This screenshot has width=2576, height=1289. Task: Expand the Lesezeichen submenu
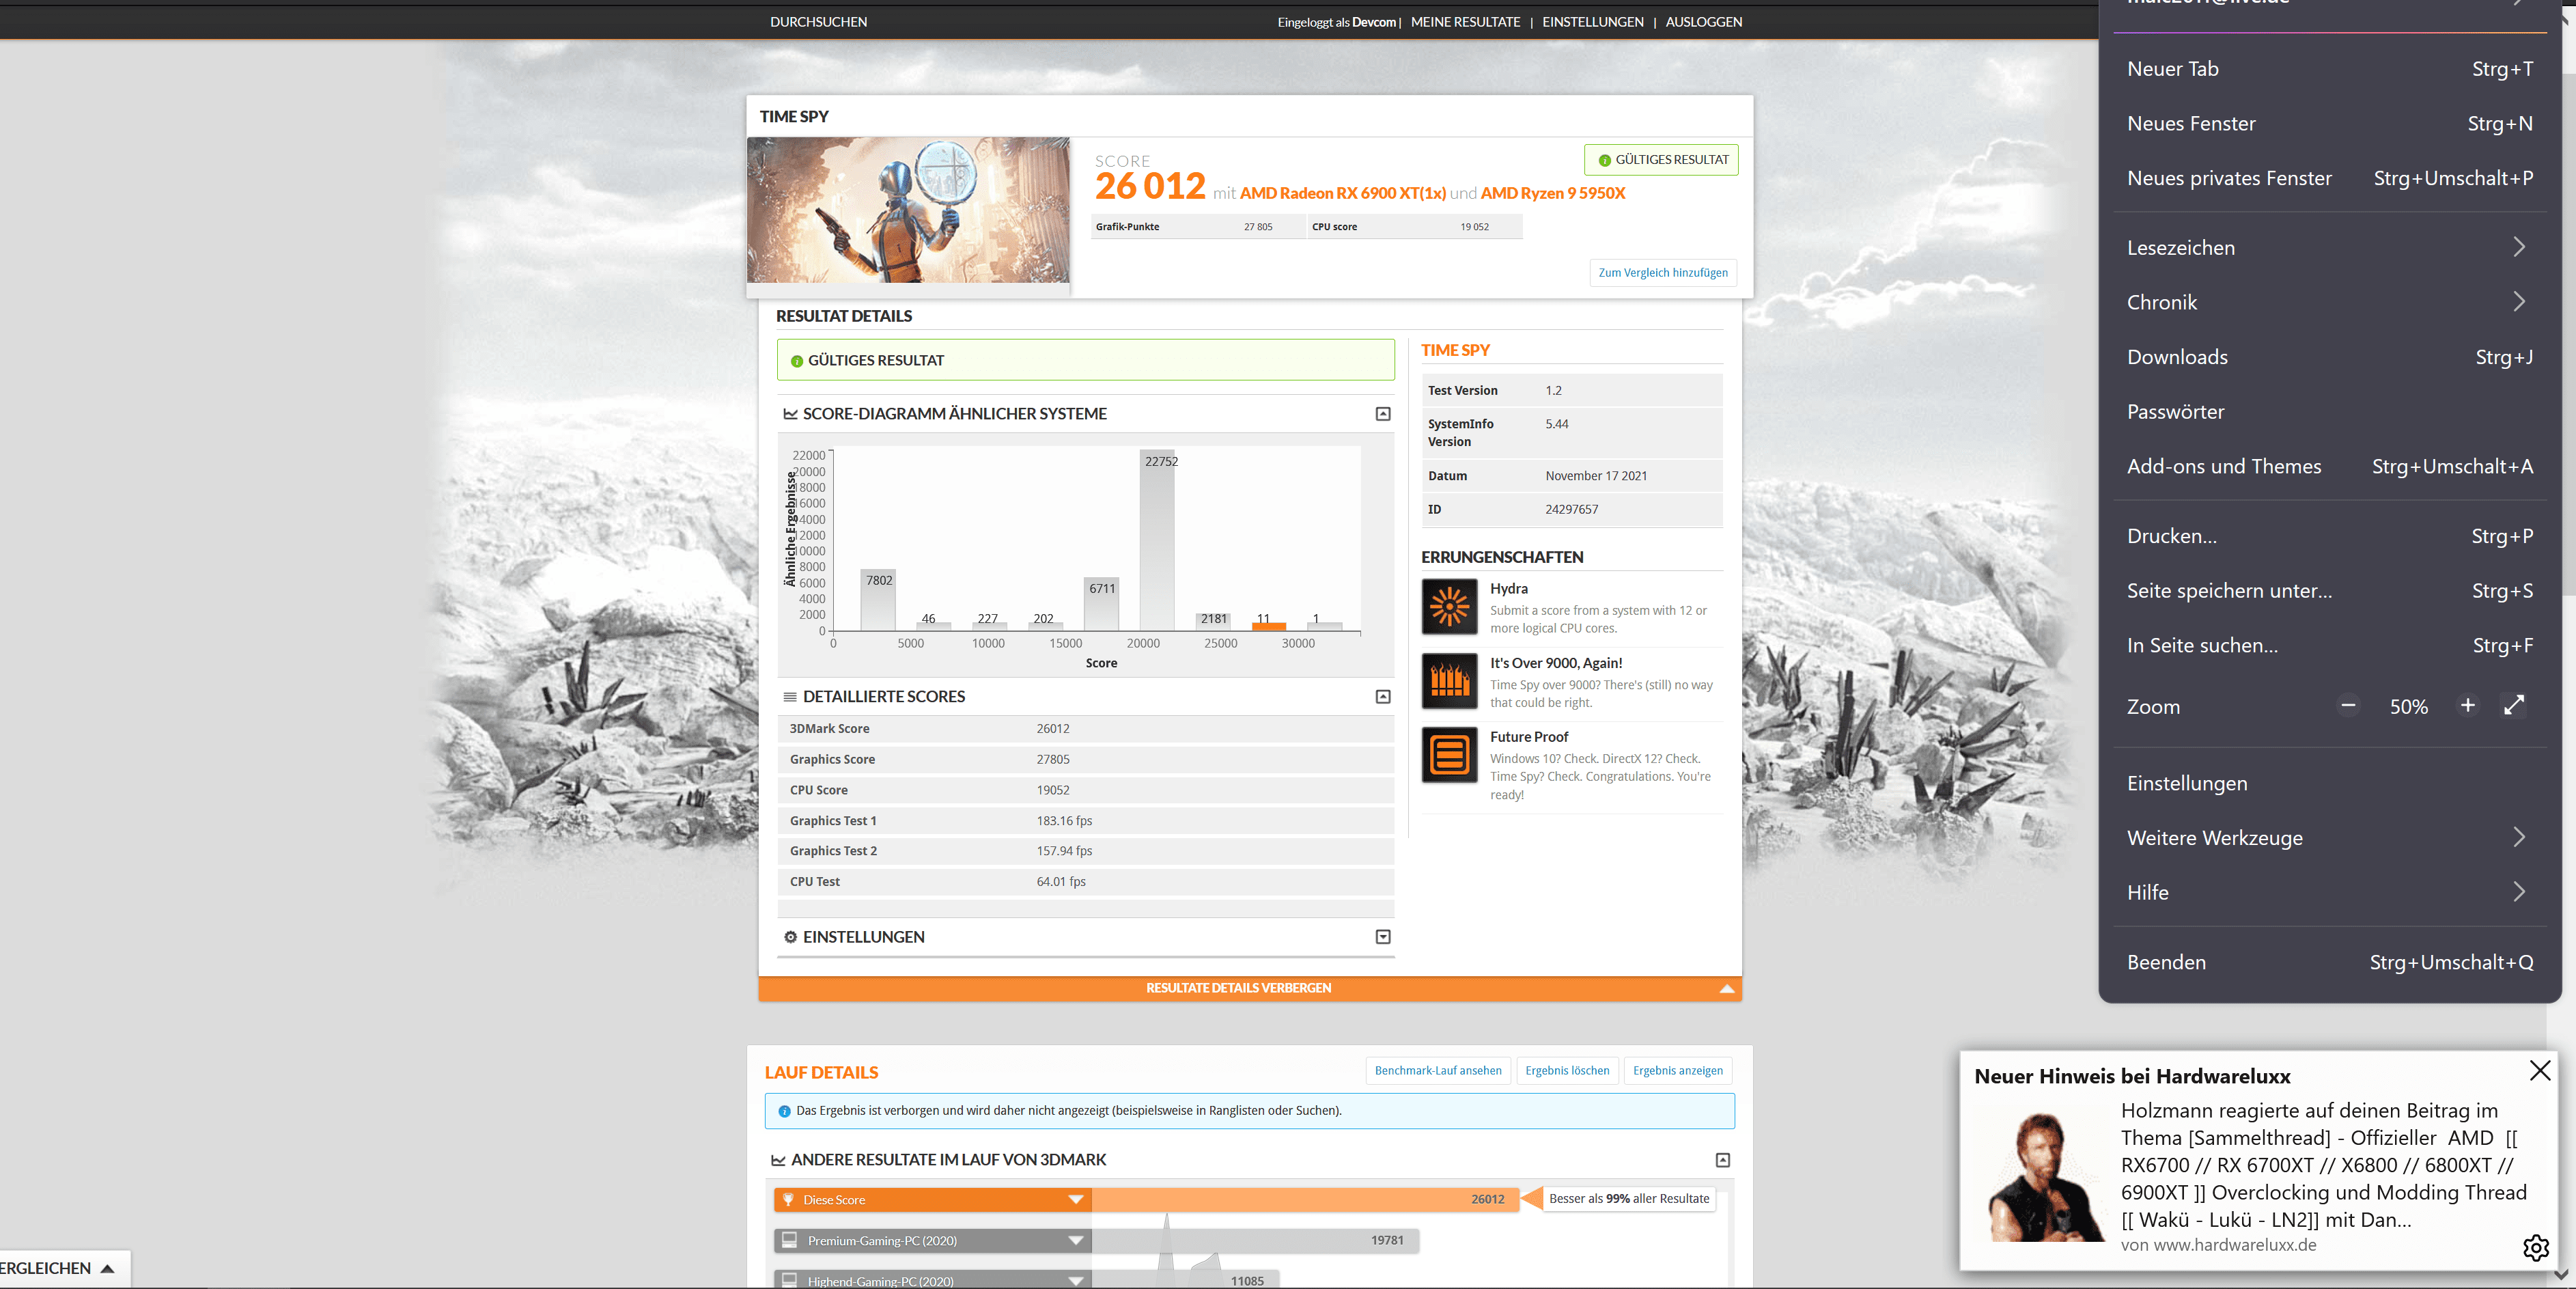coord(2330,247)
